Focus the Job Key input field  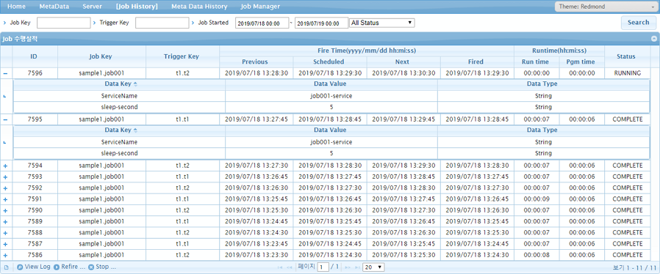point(64,23)
